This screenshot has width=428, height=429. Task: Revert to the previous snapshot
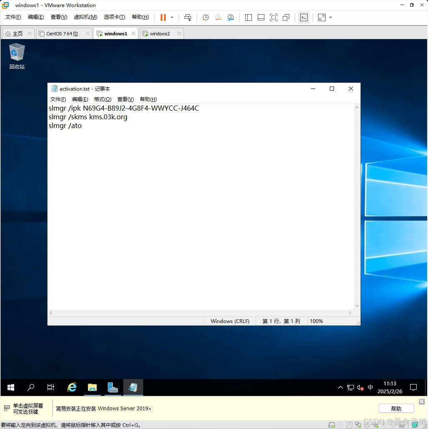click(218, 17)
